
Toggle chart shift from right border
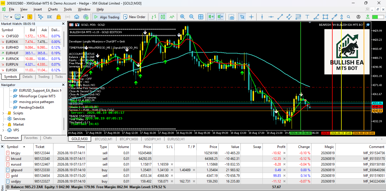221,17
